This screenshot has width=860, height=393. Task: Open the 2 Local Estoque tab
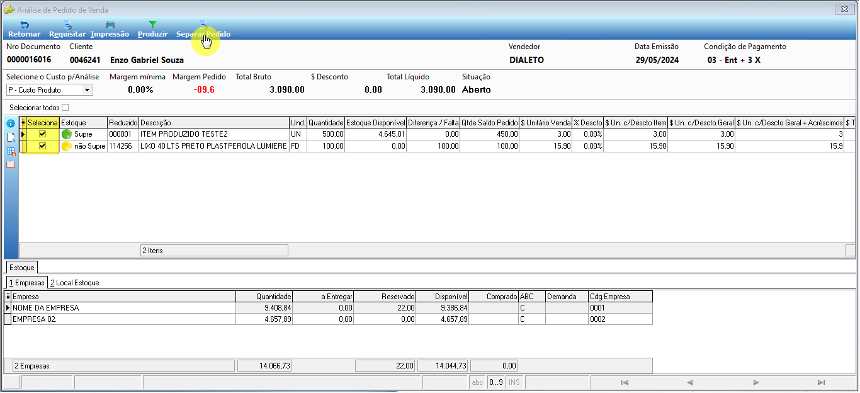pyautogui.click(x=75, y=283)
